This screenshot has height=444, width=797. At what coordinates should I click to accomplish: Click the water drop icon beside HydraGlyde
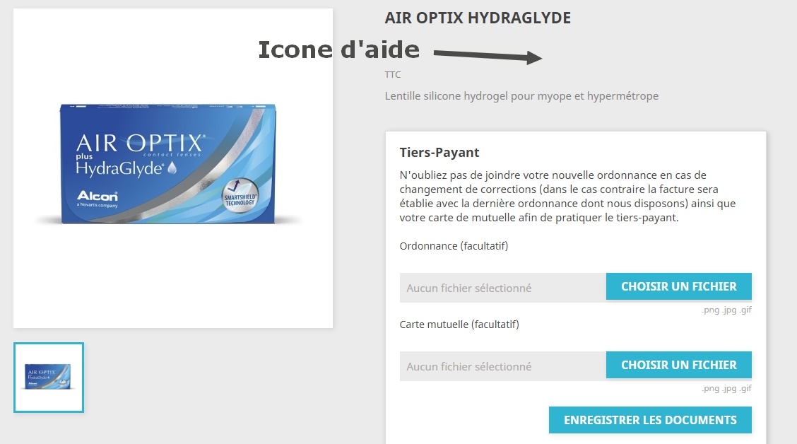pyautogui.click(x=172, y=168)
